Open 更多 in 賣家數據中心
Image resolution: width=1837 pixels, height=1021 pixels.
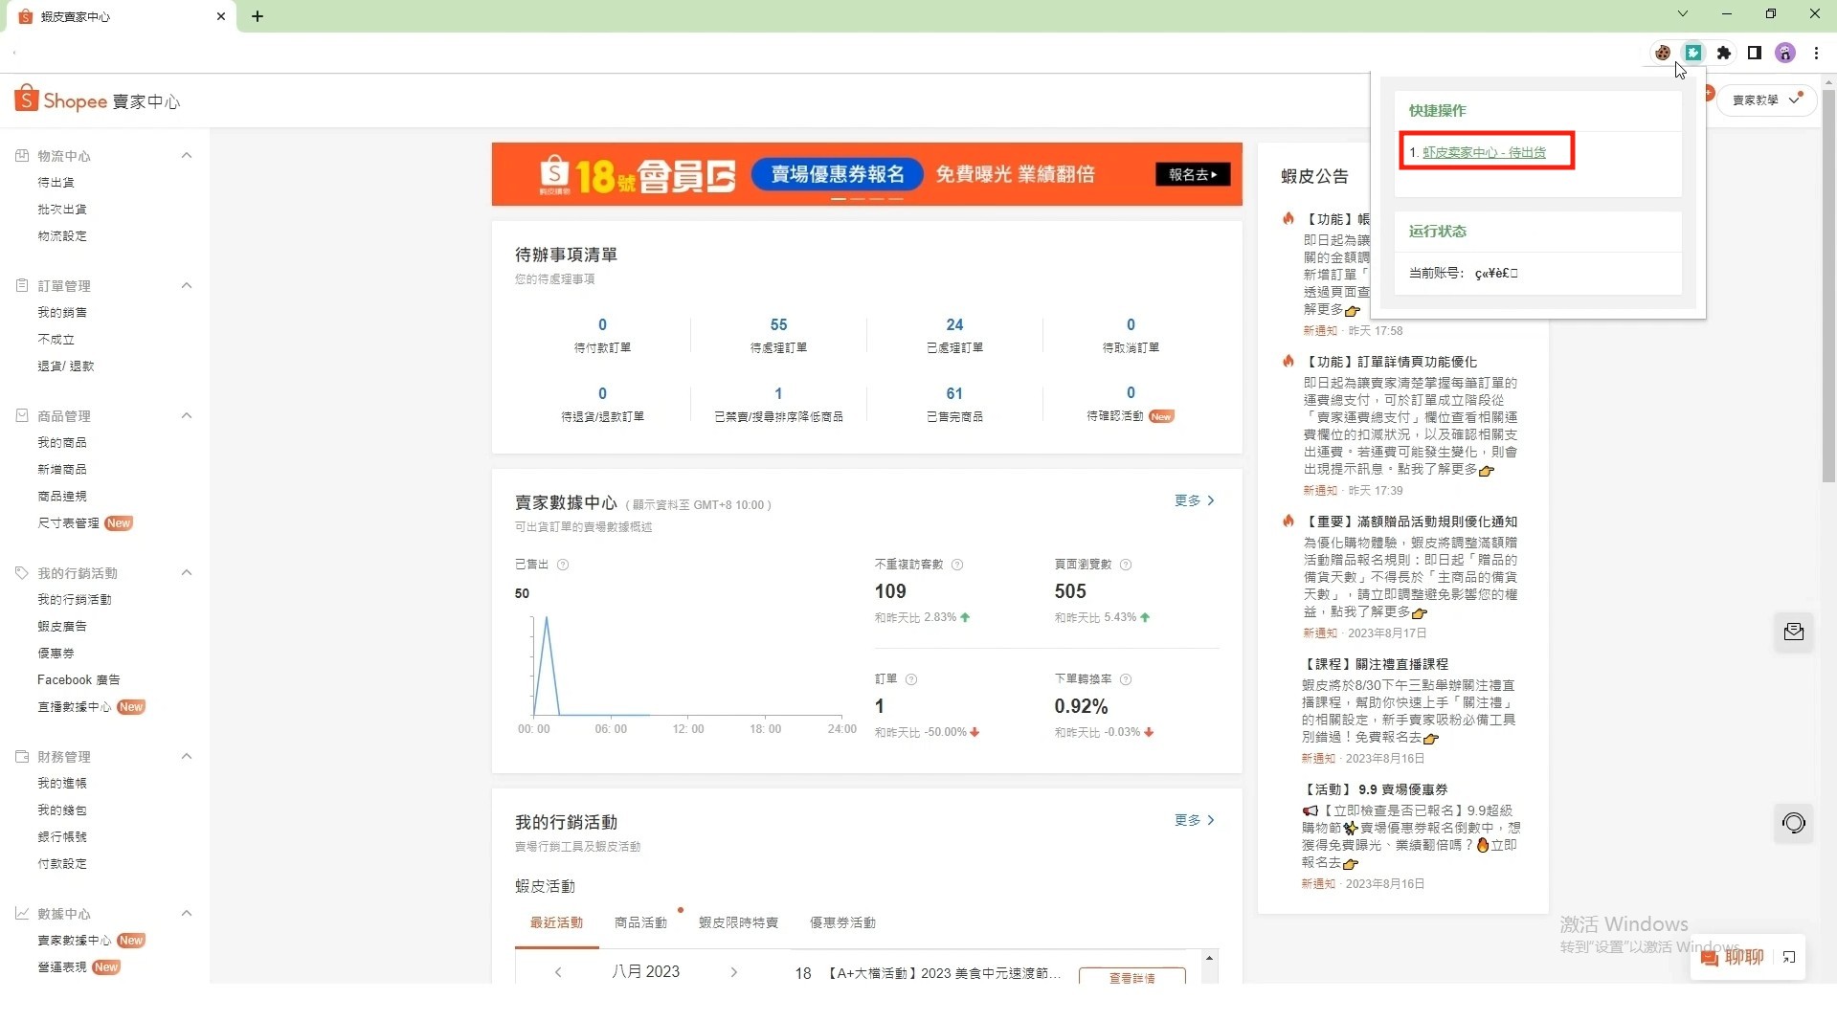[x=1195, y=500]
